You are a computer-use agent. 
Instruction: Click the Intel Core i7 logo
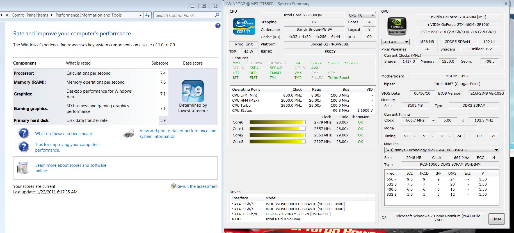244,26
